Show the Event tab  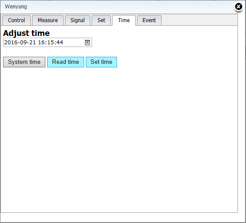coord(149,20)
